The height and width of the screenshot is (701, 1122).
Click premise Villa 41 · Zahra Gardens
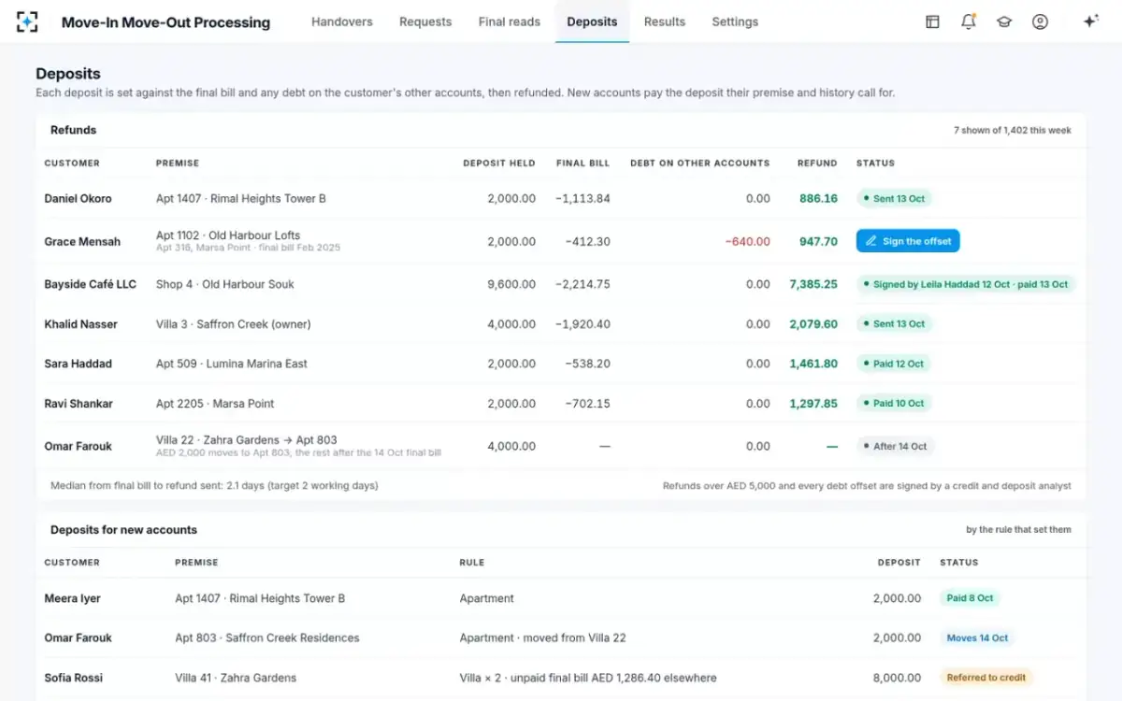(236, 678)
